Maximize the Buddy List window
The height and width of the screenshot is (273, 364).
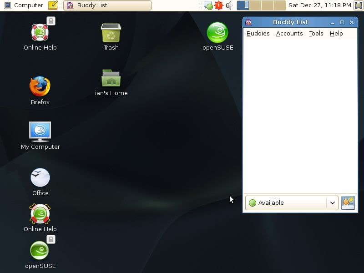[342, 22]
